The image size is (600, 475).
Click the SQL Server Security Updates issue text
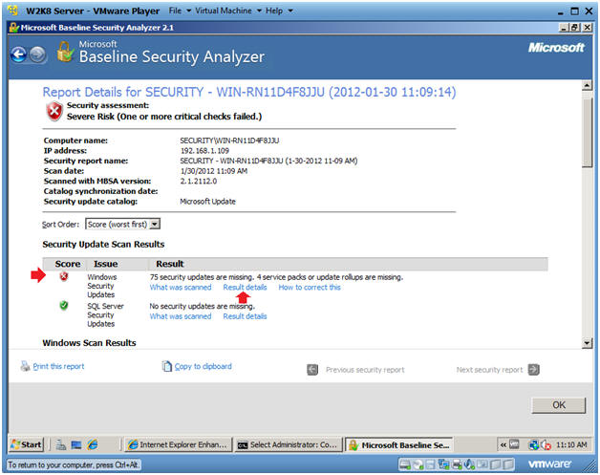pyautogui.click(x=106, y=314)
